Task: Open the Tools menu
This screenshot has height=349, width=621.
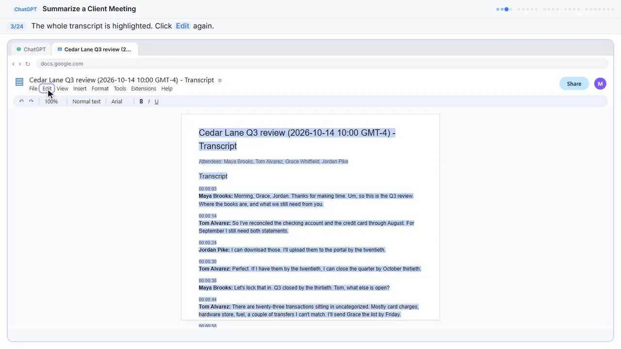Action: pos(120,89)
